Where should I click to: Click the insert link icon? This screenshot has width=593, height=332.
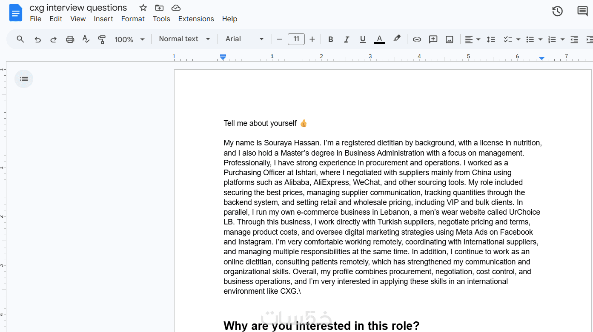[x=417, y=40]
